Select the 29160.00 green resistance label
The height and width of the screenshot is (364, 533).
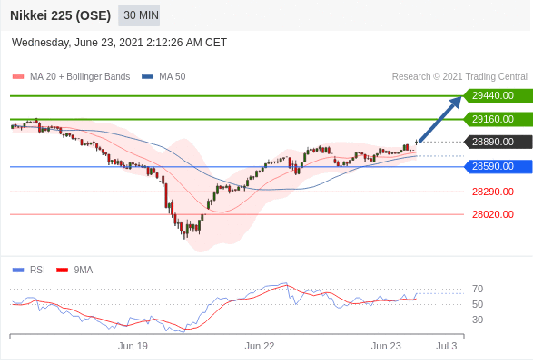click(498, 119)
